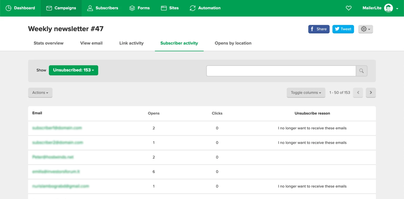This screenshot has width=404, height=199.
Task: Switch to the Stats overview tab
Action: coord(49,43)
